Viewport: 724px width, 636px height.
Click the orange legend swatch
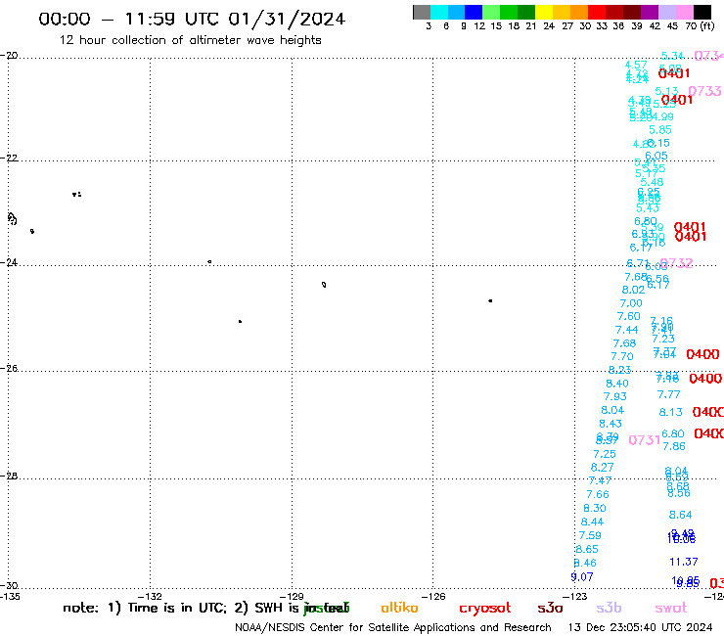pos(579,12)
